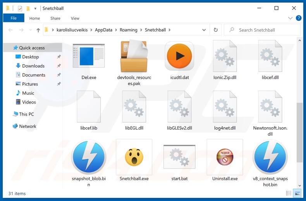Open the File menu tab

coord(14,18)
